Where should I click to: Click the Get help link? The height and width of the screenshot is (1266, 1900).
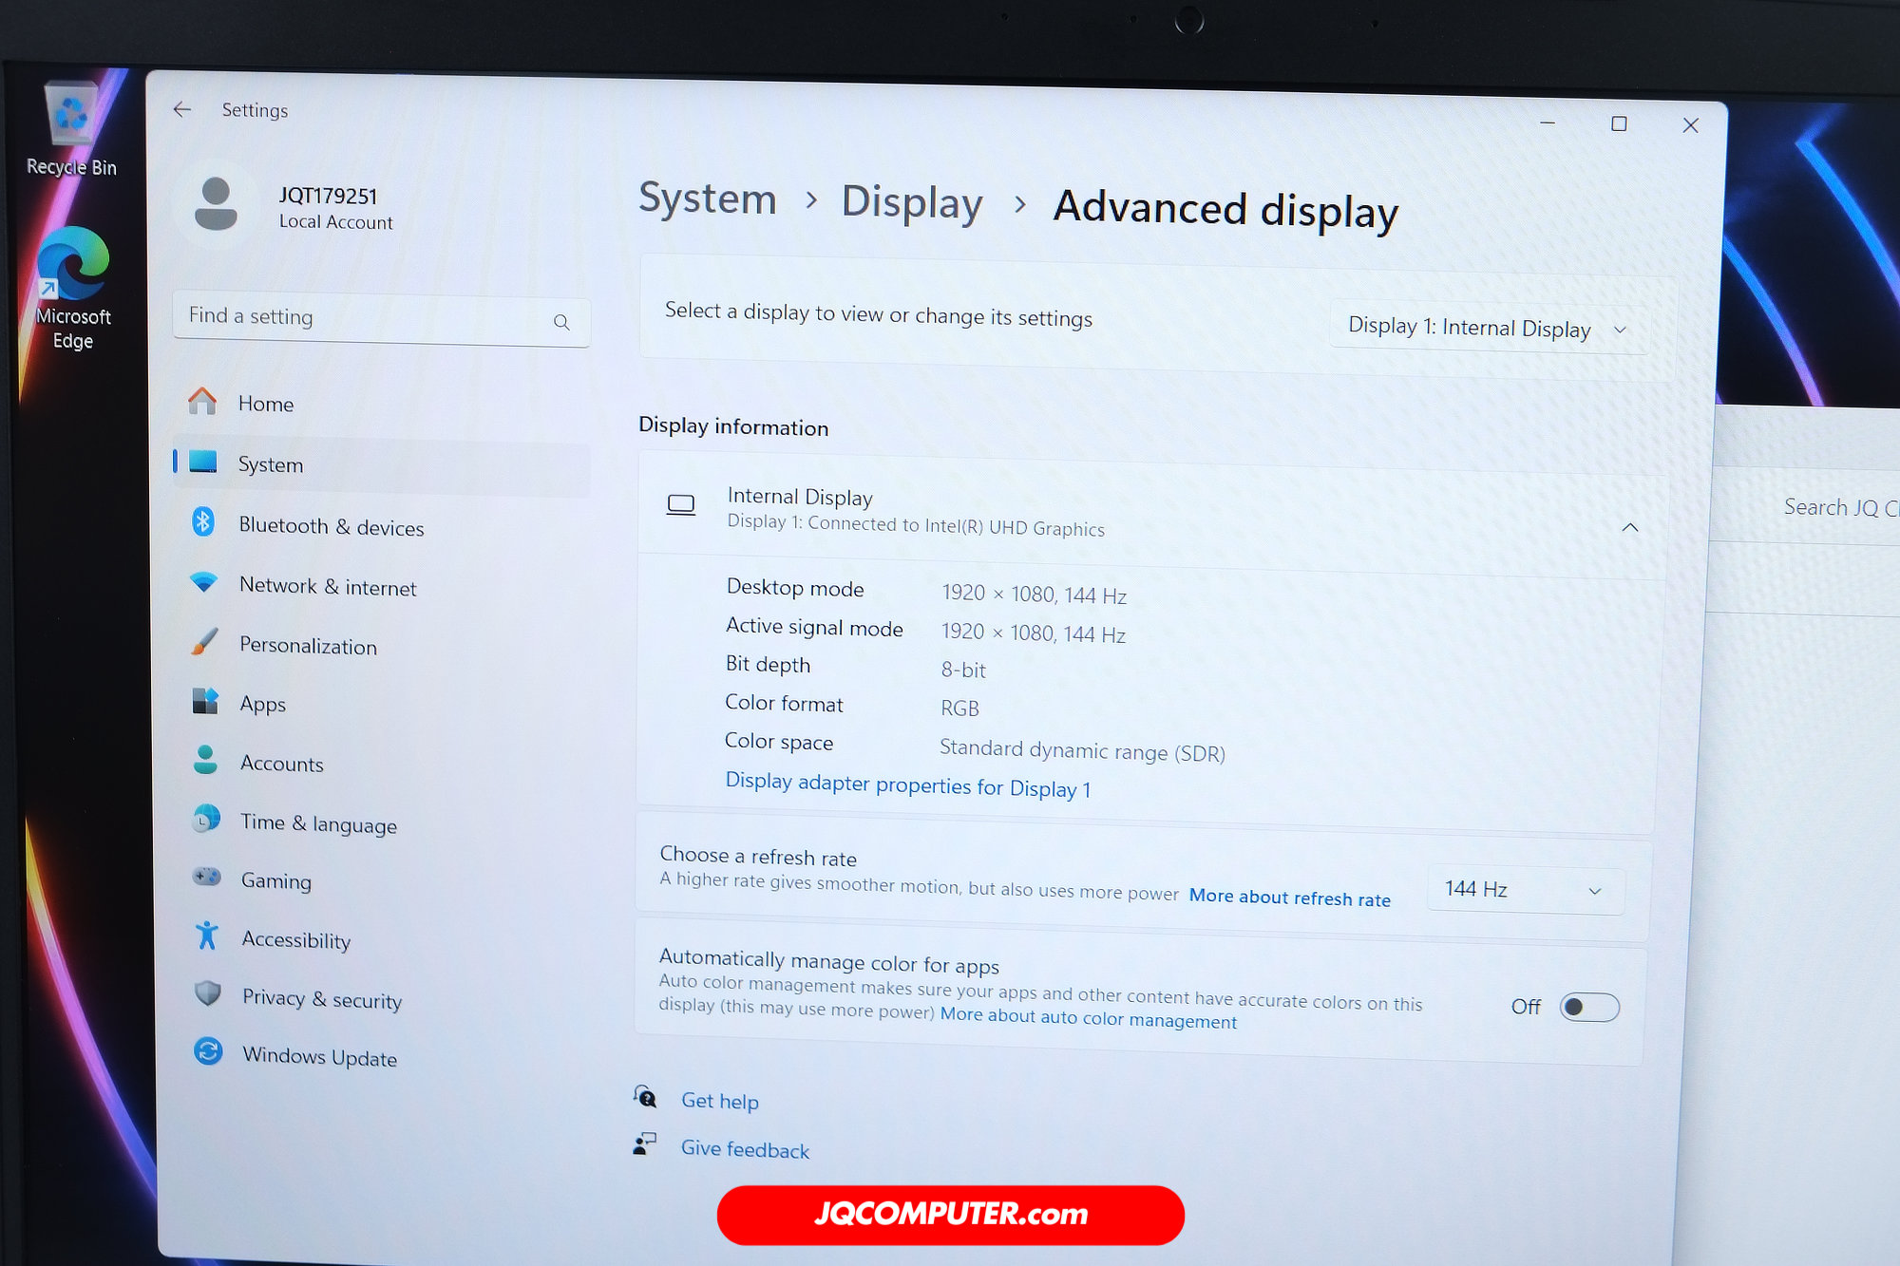coord(719,1101)
